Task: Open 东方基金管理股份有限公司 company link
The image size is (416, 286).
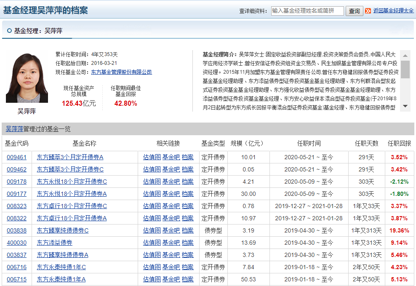Action: (121, 72)
